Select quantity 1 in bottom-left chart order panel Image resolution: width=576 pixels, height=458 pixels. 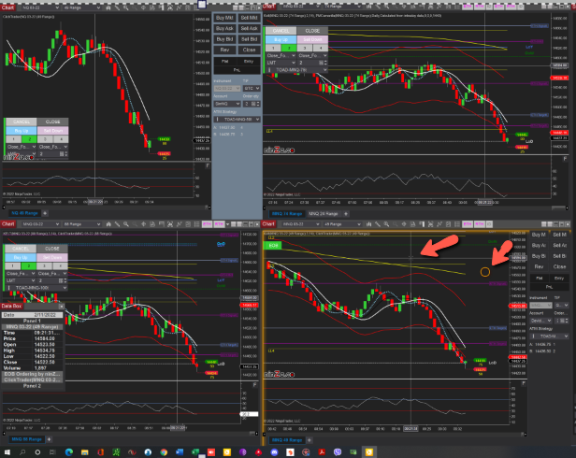click(x=13, y=265)
